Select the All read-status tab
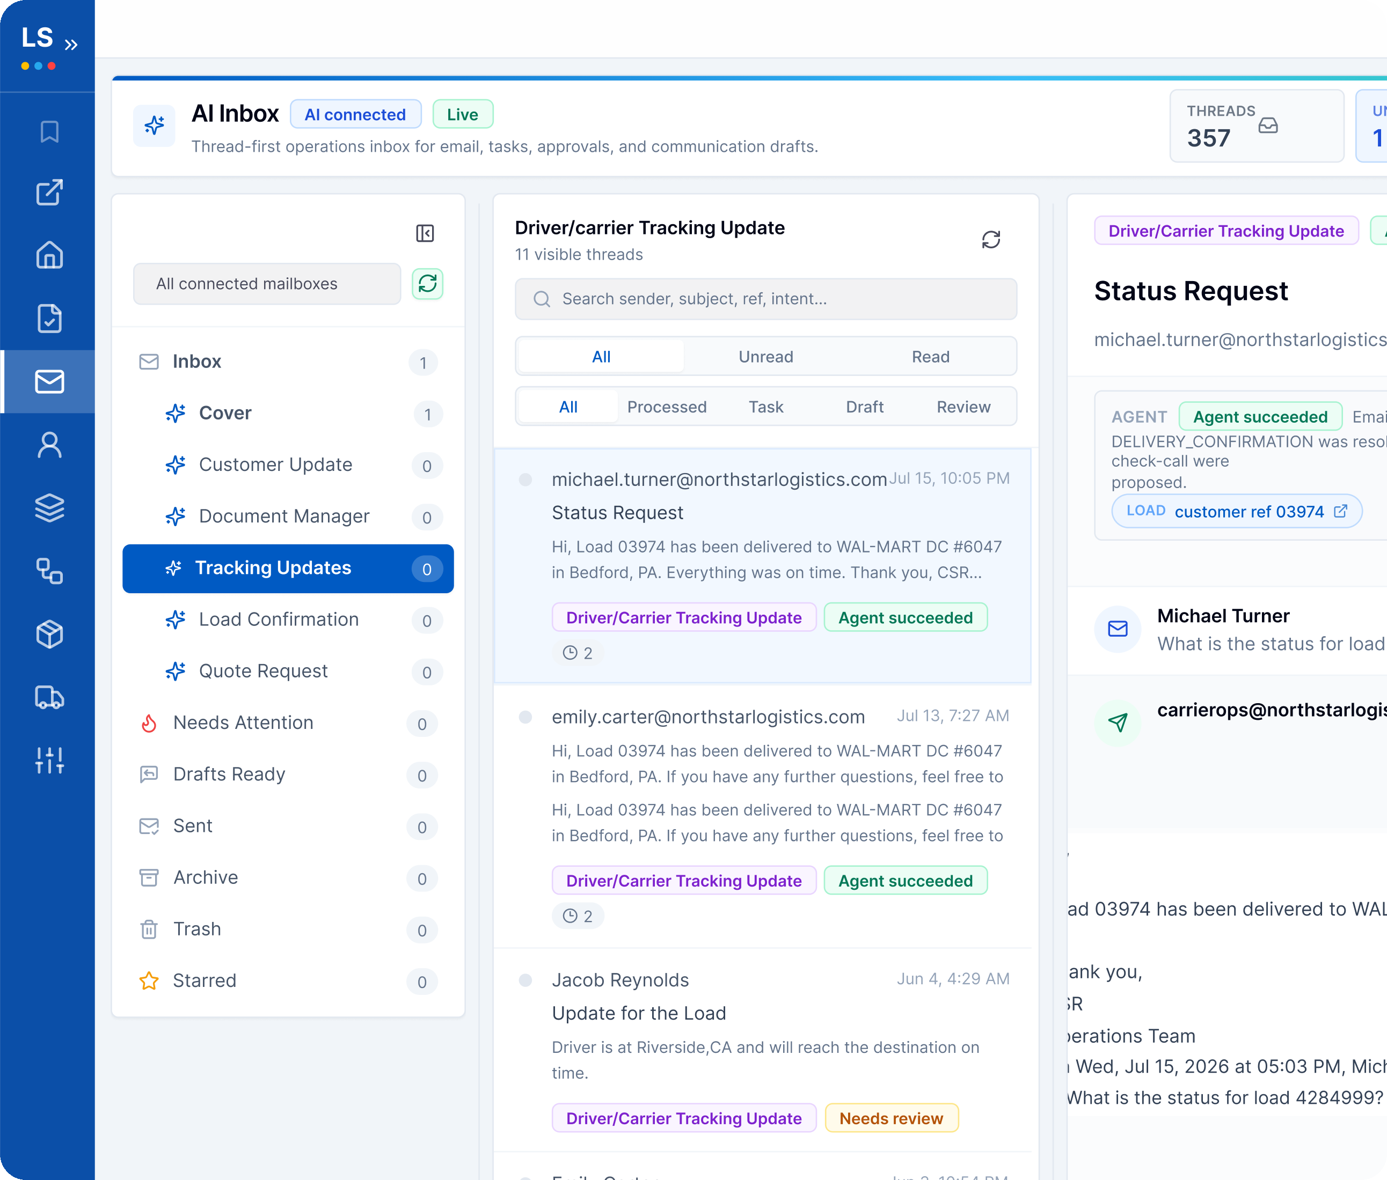Viewport: 1387px width, 1180px height. (601, 357)
